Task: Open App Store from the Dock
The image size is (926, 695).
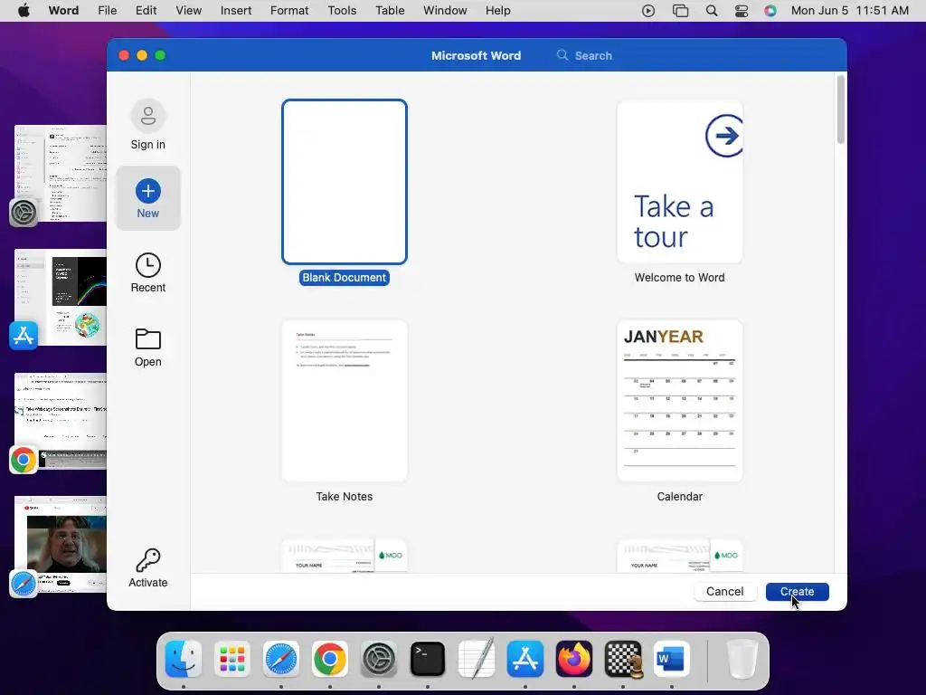Action: [x=525, y=659]
